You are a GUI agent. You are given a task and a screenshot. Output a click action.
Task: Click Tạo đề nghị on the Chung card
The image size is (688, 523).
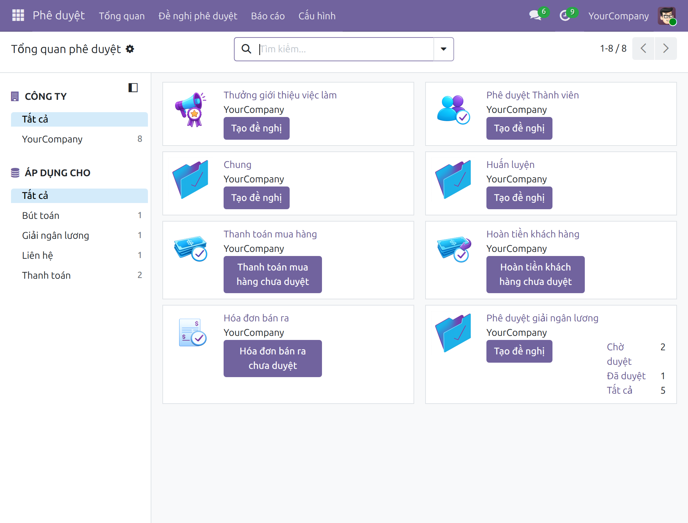point(257,198)
